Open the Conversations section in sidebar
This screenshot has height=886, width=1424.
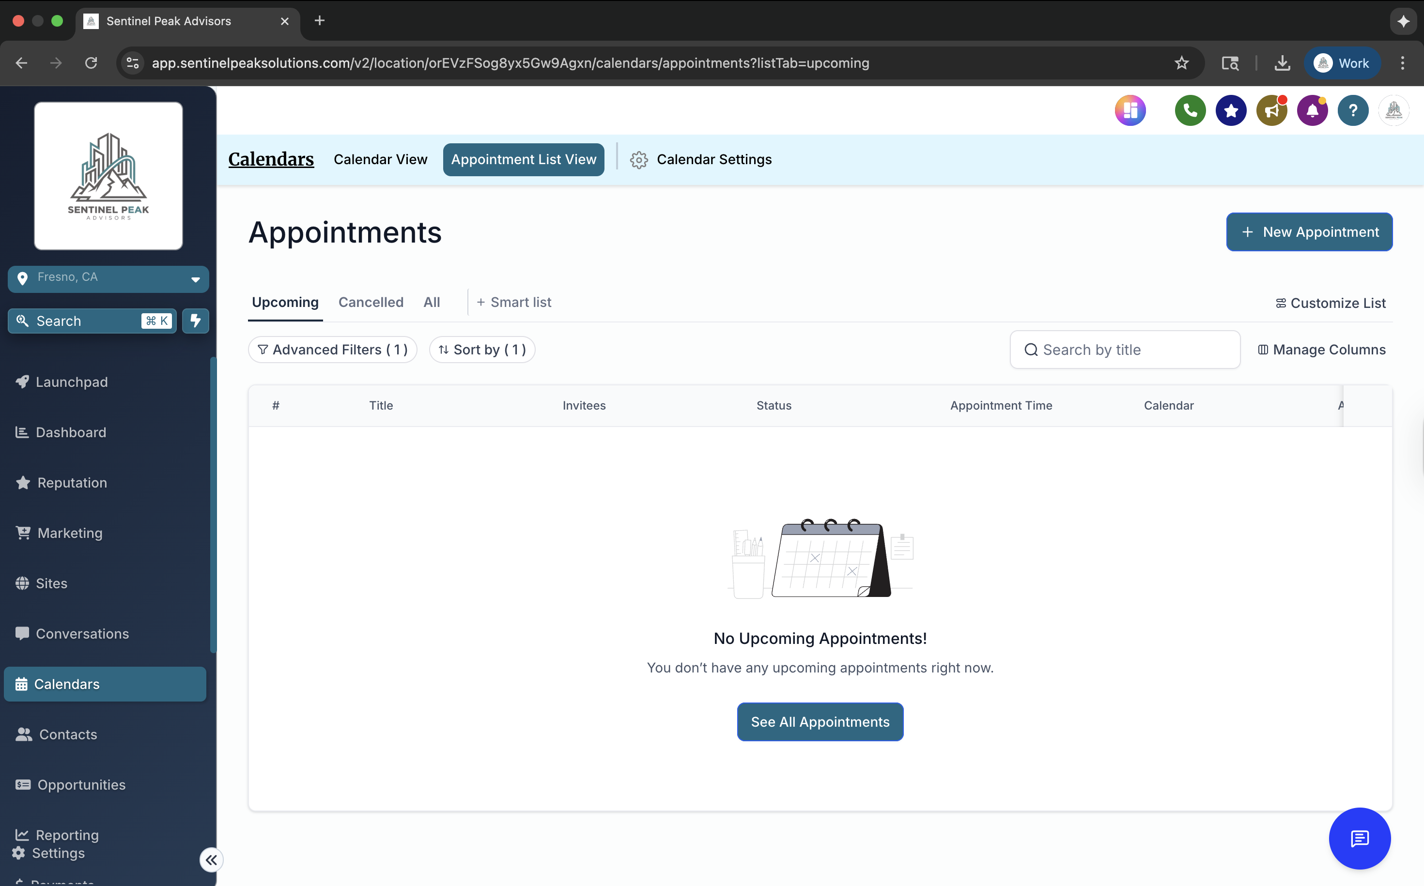point(82,633)
